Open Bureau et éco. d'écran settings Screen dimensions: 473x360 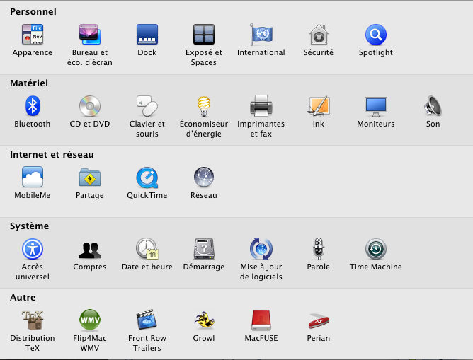pos(90,35)
